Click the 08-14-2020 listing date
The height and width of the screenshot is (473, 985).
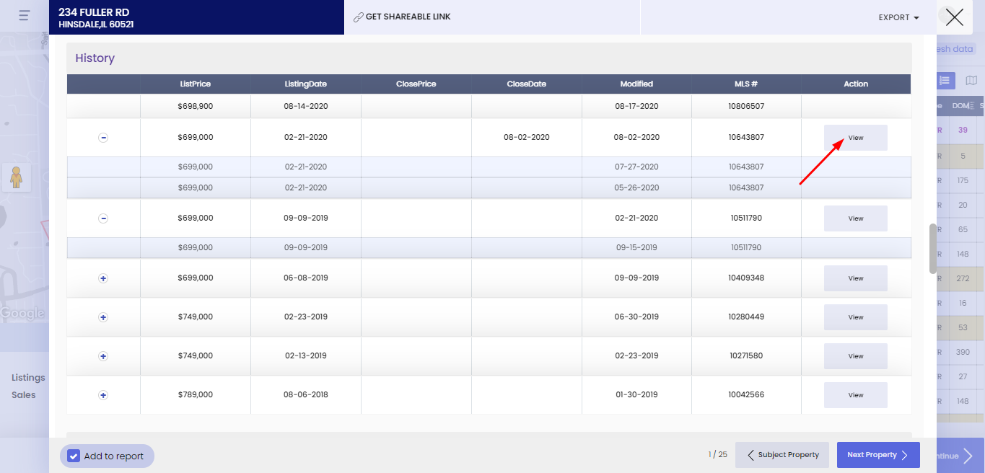pyautogui.click(x=306, y=106)
